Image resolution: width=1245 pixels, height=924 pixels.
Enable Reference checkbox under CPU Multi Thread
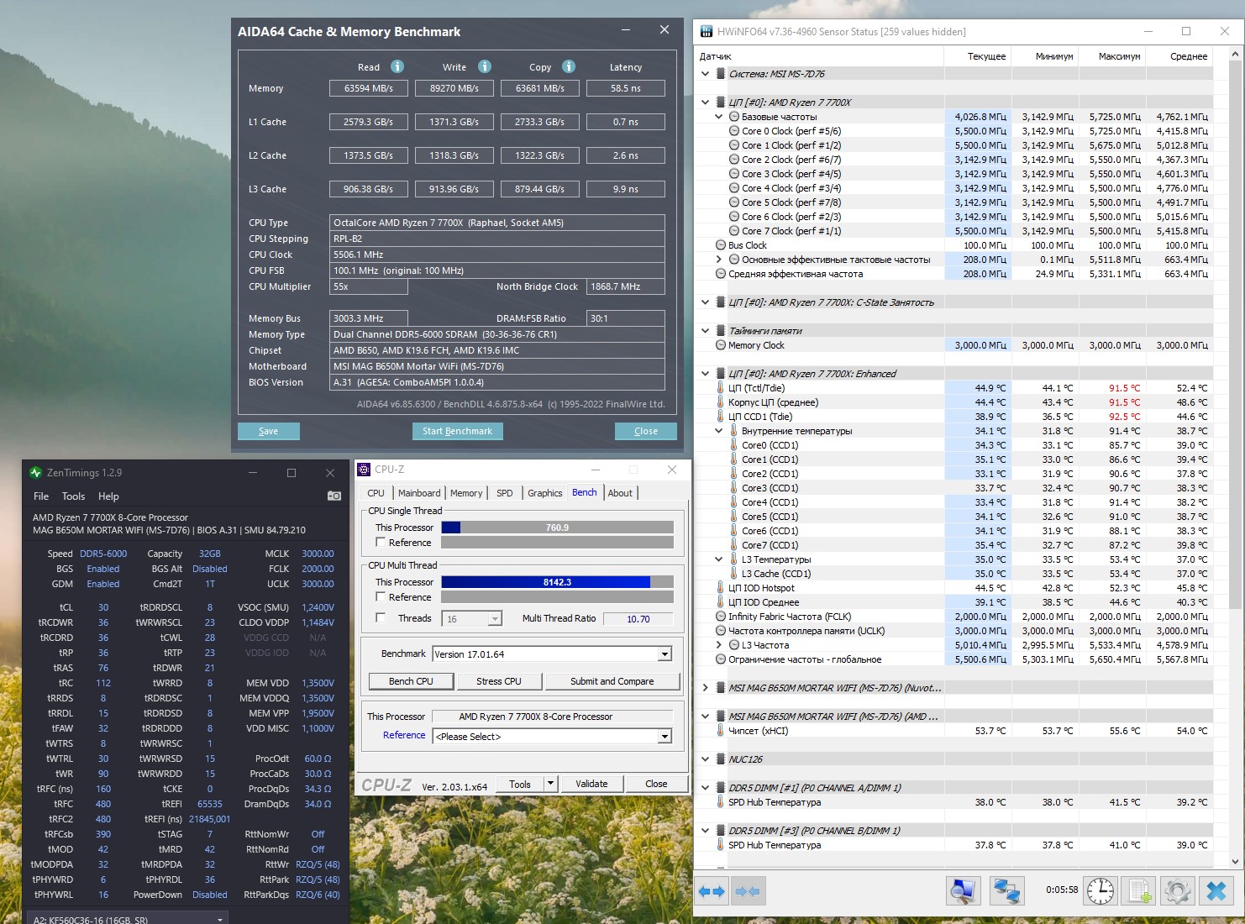point(381,597)
